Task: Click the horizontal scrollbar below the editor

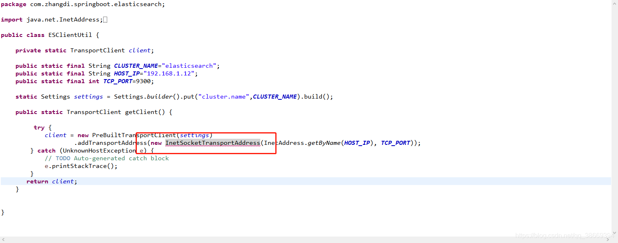Action: pyautogui.click(x=305, y=240)
